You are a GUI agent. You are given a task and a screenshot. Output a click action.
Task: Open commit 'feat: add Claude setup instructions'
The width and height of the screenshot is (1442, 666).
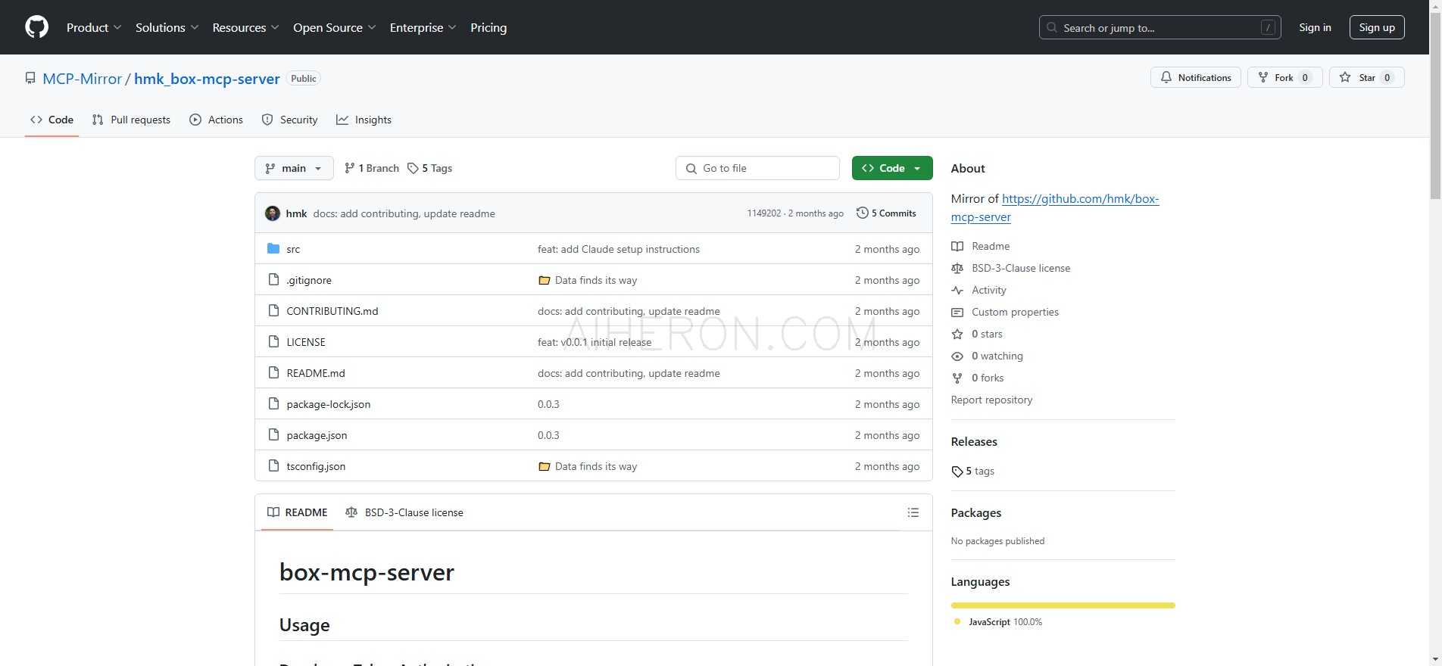click(618, 249)
